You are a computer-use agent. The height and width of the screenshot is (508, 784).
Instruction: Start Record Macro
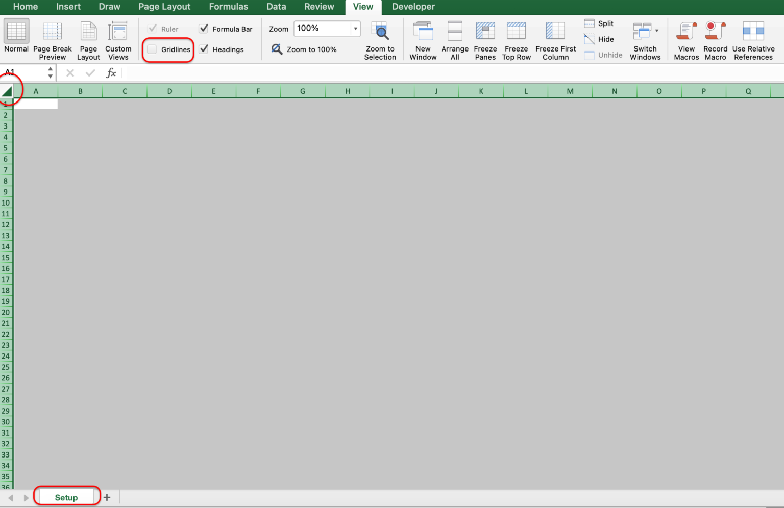[715, 38]
